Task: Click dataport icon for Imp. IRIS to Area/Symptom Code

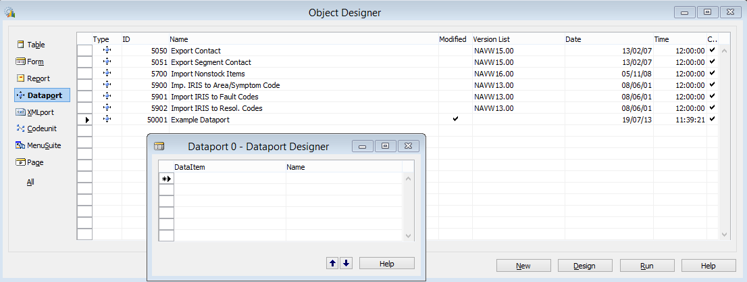Action: tap(107, 85)
